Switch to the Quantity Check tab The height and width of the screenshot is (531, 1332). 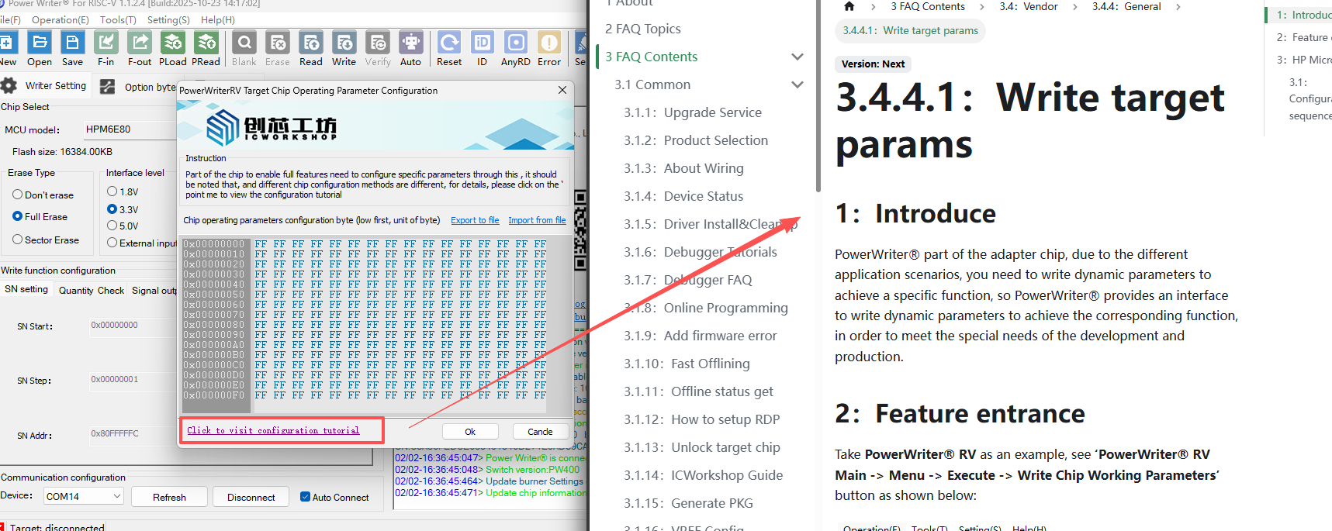[x=91, y=291]
